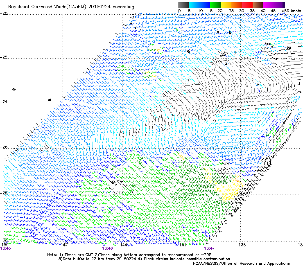
Task: Click the '-22' latitude axis label
Action: point(4,57)
